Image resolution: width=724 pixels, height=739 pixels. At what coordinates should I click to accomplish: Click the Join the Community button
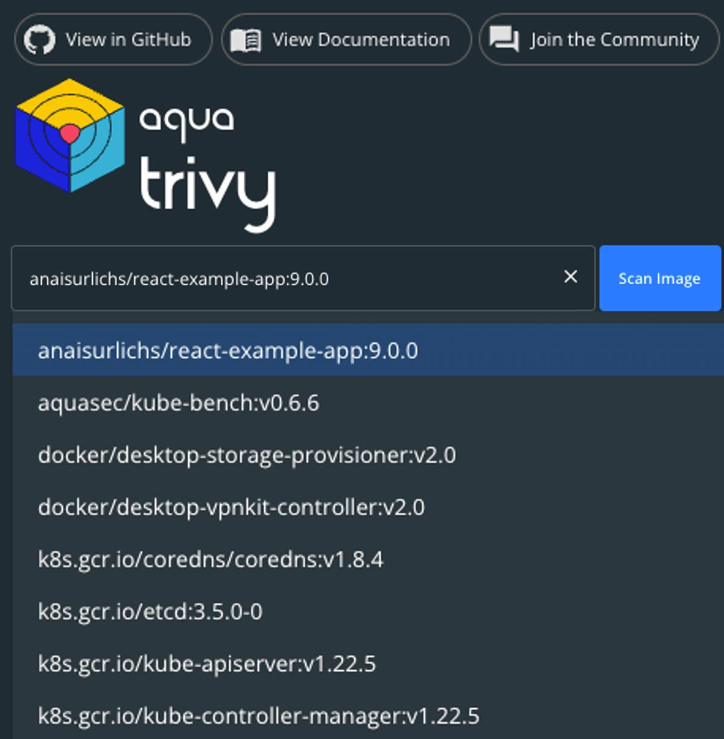pyautogui.click(x=599, y=40)
